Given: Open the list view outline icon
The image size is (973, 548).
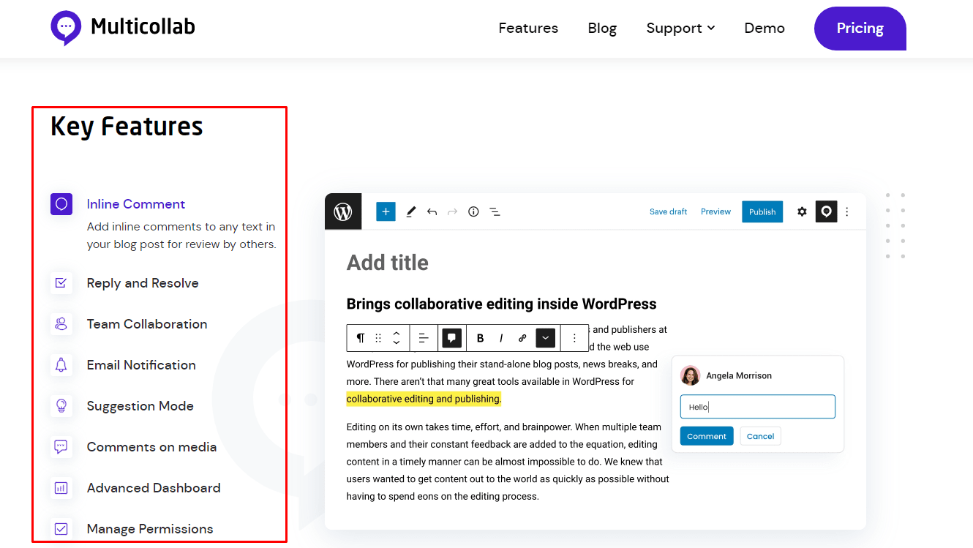Looking at the screenshot, I should [x=495, y=211].
